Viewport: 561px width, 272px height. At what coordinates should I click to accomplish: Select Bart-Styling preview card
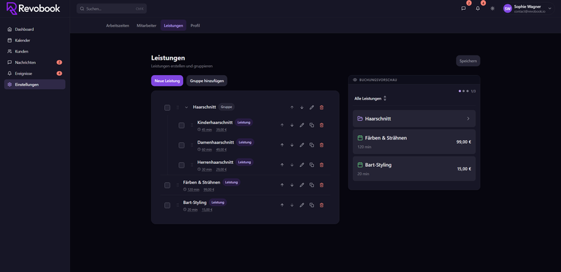tap(414, 169)
